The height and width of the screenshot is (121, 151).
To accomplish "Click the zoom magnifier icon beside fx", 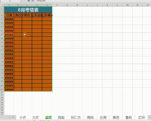I will pos(29,1).
